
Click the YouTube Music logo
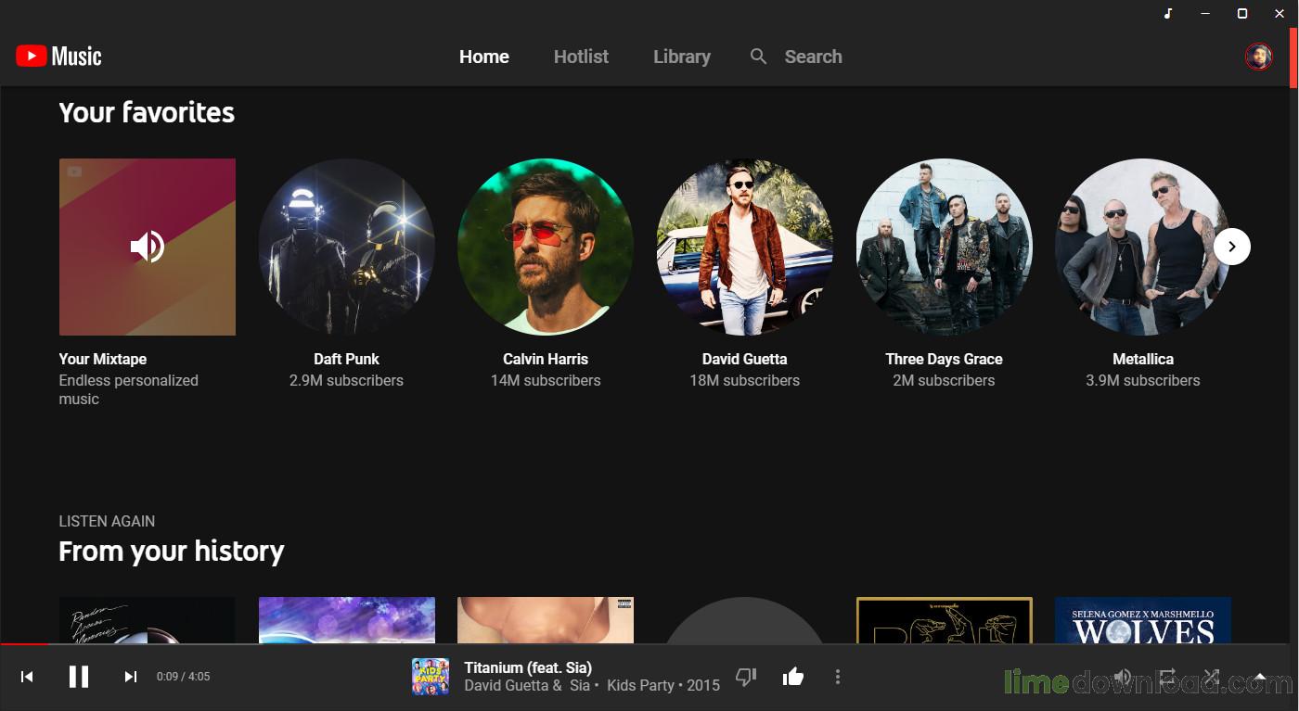coord(58,57)
